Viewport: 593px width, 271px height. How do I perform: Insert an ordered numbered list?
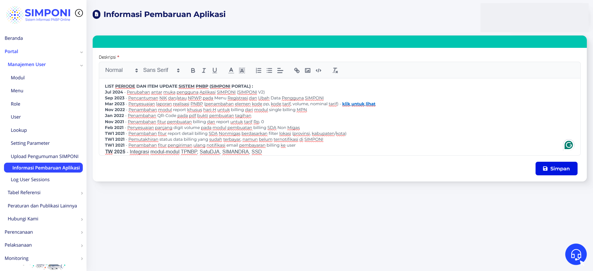pos(259,70)
